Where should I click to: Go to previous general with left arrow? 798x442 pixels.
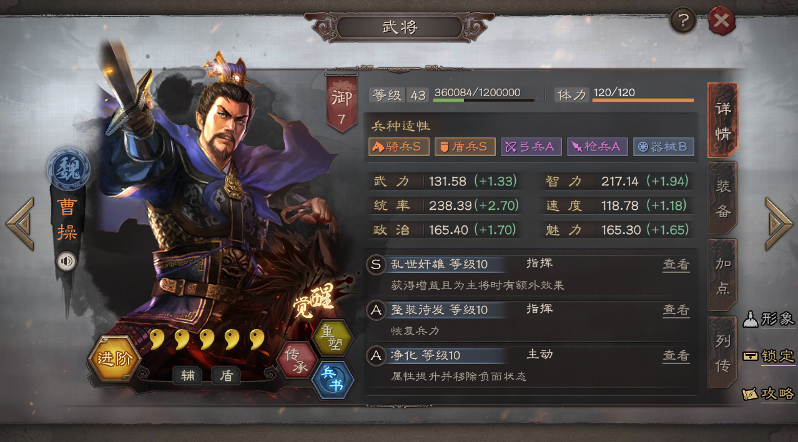tap(19, 223)
